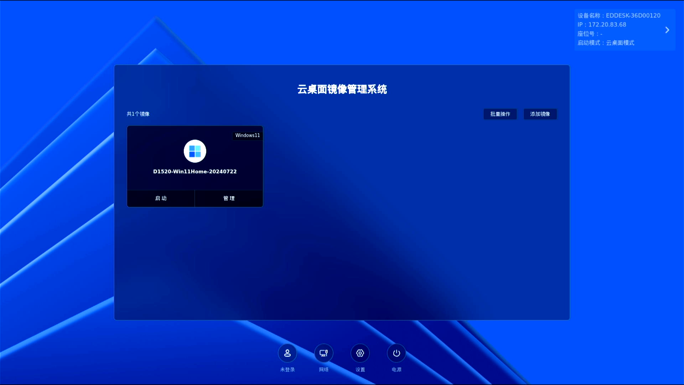The image size is (684, 385).
Task: Open the 网络 network settings icon
Action: click(323, 353)
